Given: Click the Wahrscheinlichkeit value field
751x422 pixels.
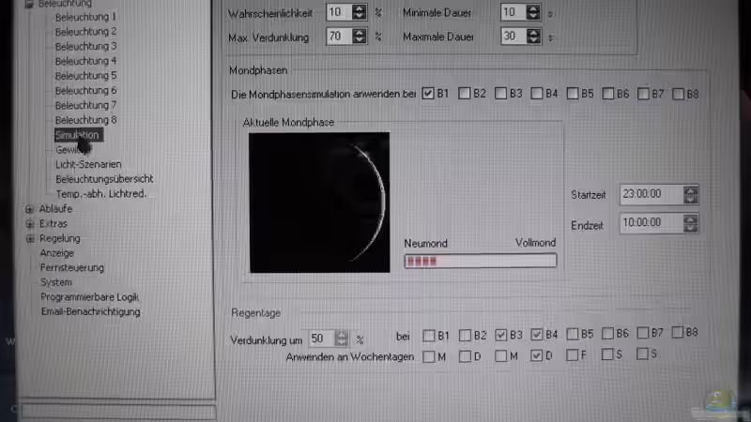Looking at the screenshot, I should (339, 12).
